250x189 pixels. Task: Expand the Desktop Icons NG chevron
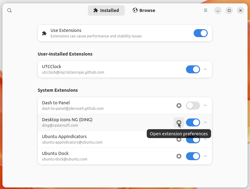click(205, 122)
